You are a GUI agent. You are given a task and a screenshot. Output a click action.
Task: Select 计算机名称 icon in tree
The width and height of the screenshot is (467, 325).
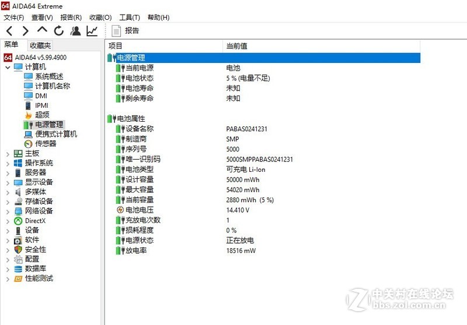(28, 86)
